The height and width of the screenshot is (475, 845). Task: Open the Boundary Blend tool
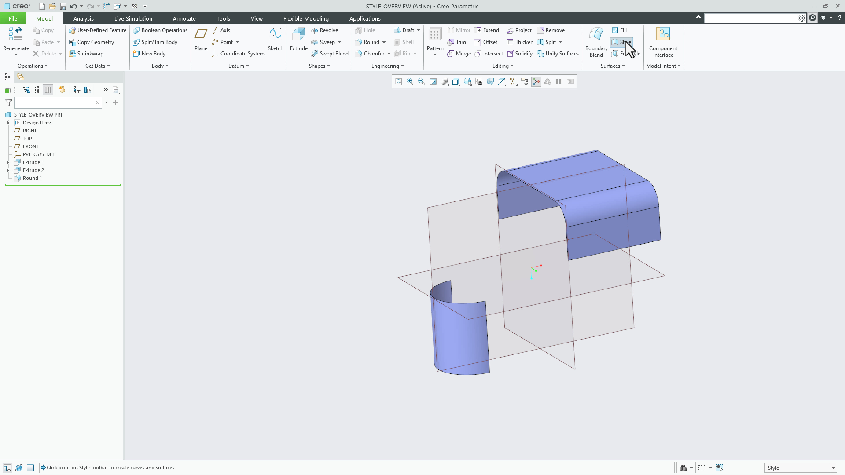pyautogui.click(x=596, y=42)
